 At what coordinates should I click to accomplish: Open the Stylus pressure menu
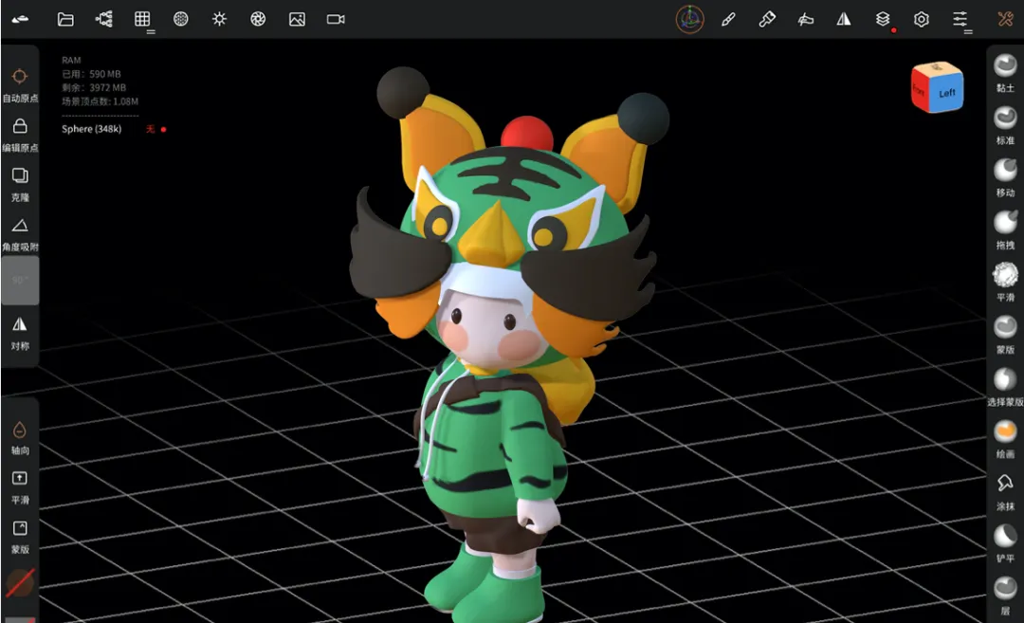(x=805, y=19)
